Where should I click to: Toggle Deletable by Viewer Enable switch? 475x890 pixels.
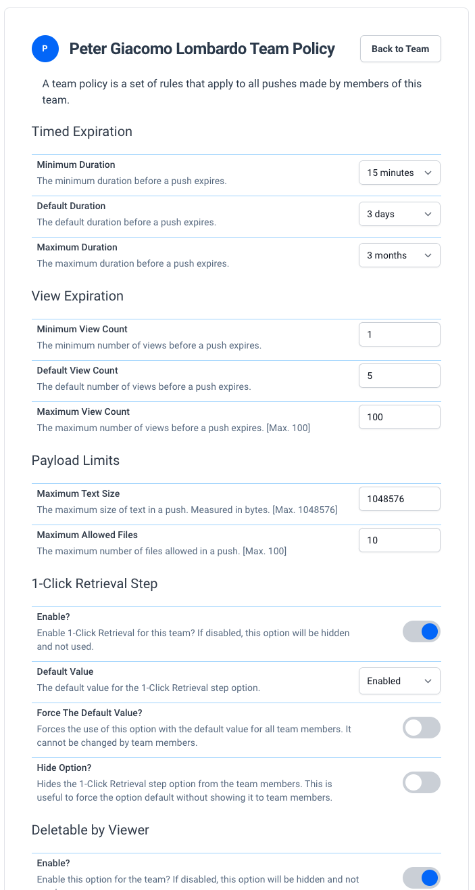pyautogui.click(x=422, y=878)
